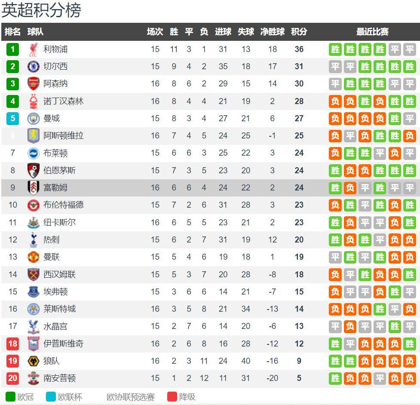Click the Arsenal club crest
The width and height of the screenshot is (420, 405).
(33, 83)
